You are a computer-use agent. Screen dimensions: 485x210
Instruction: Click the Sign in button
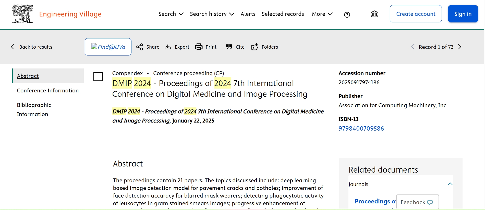pyautogui.click(x=463, y=14)
